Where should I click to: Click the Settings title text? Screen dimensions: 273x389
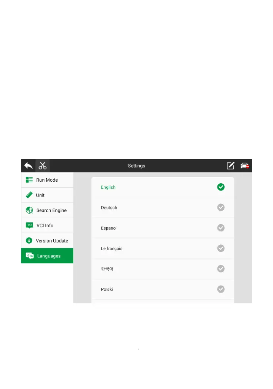136,166
